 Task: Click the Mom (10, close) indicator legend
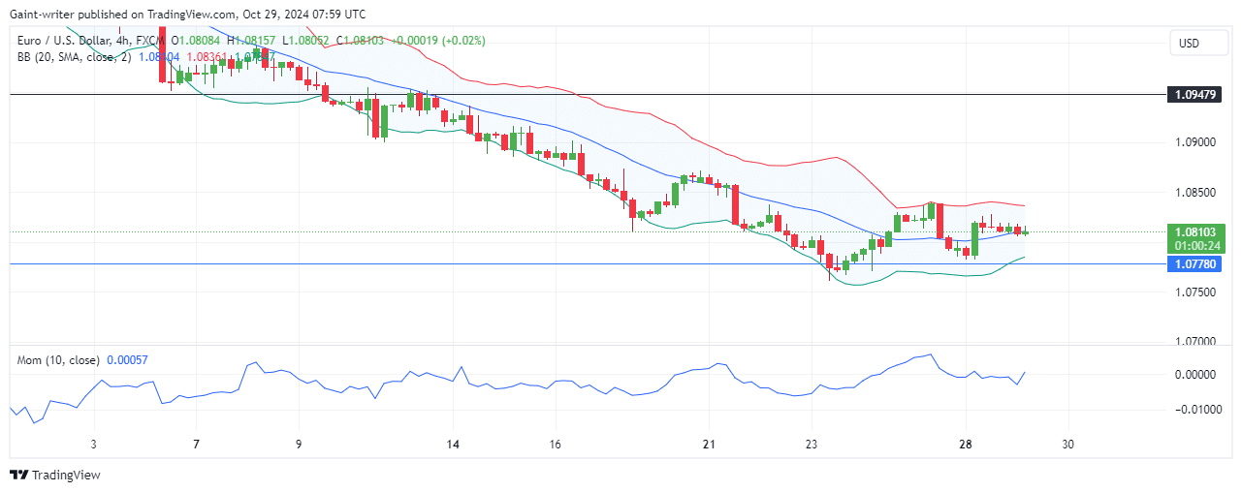click(58, 360)
